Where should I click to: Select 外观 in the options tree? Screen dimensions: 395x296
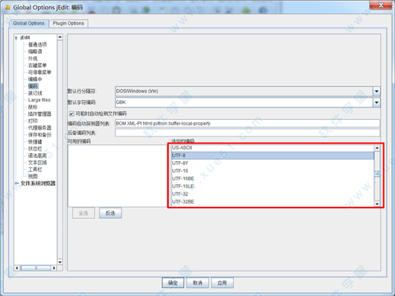point(32,58)
